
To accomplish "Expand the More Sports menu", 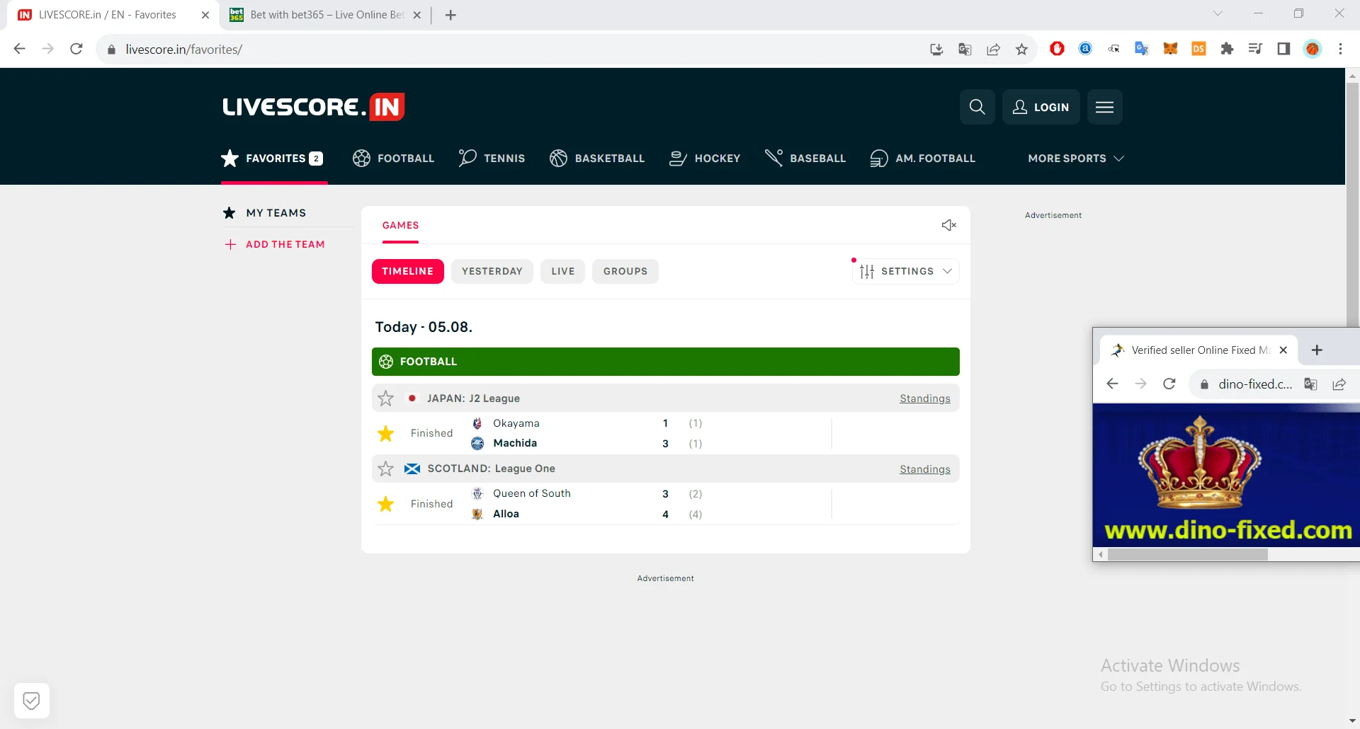I will click(x=1075, y=159).
